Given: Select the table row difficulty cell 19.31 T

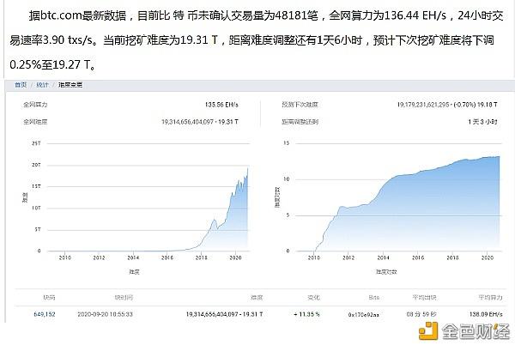Looking at the screenshot, I should pyautogui.click(x=224, y=314).
